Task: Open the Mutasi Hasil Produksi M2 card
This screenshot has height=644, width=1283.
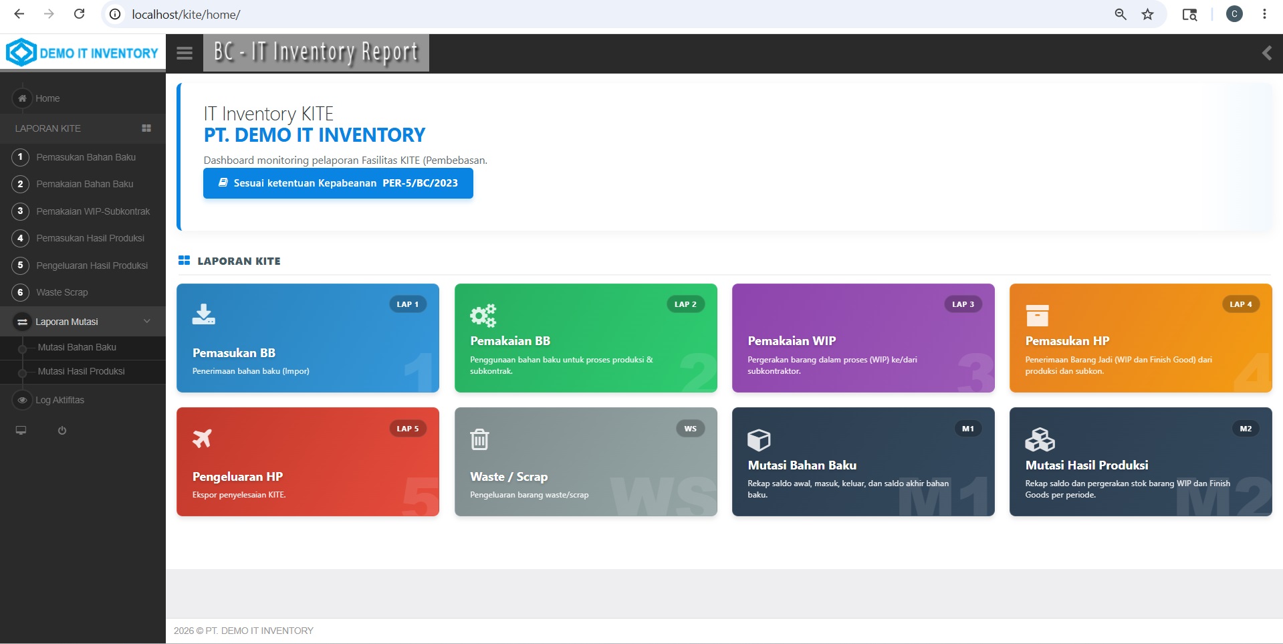Action: (1141, 461)
